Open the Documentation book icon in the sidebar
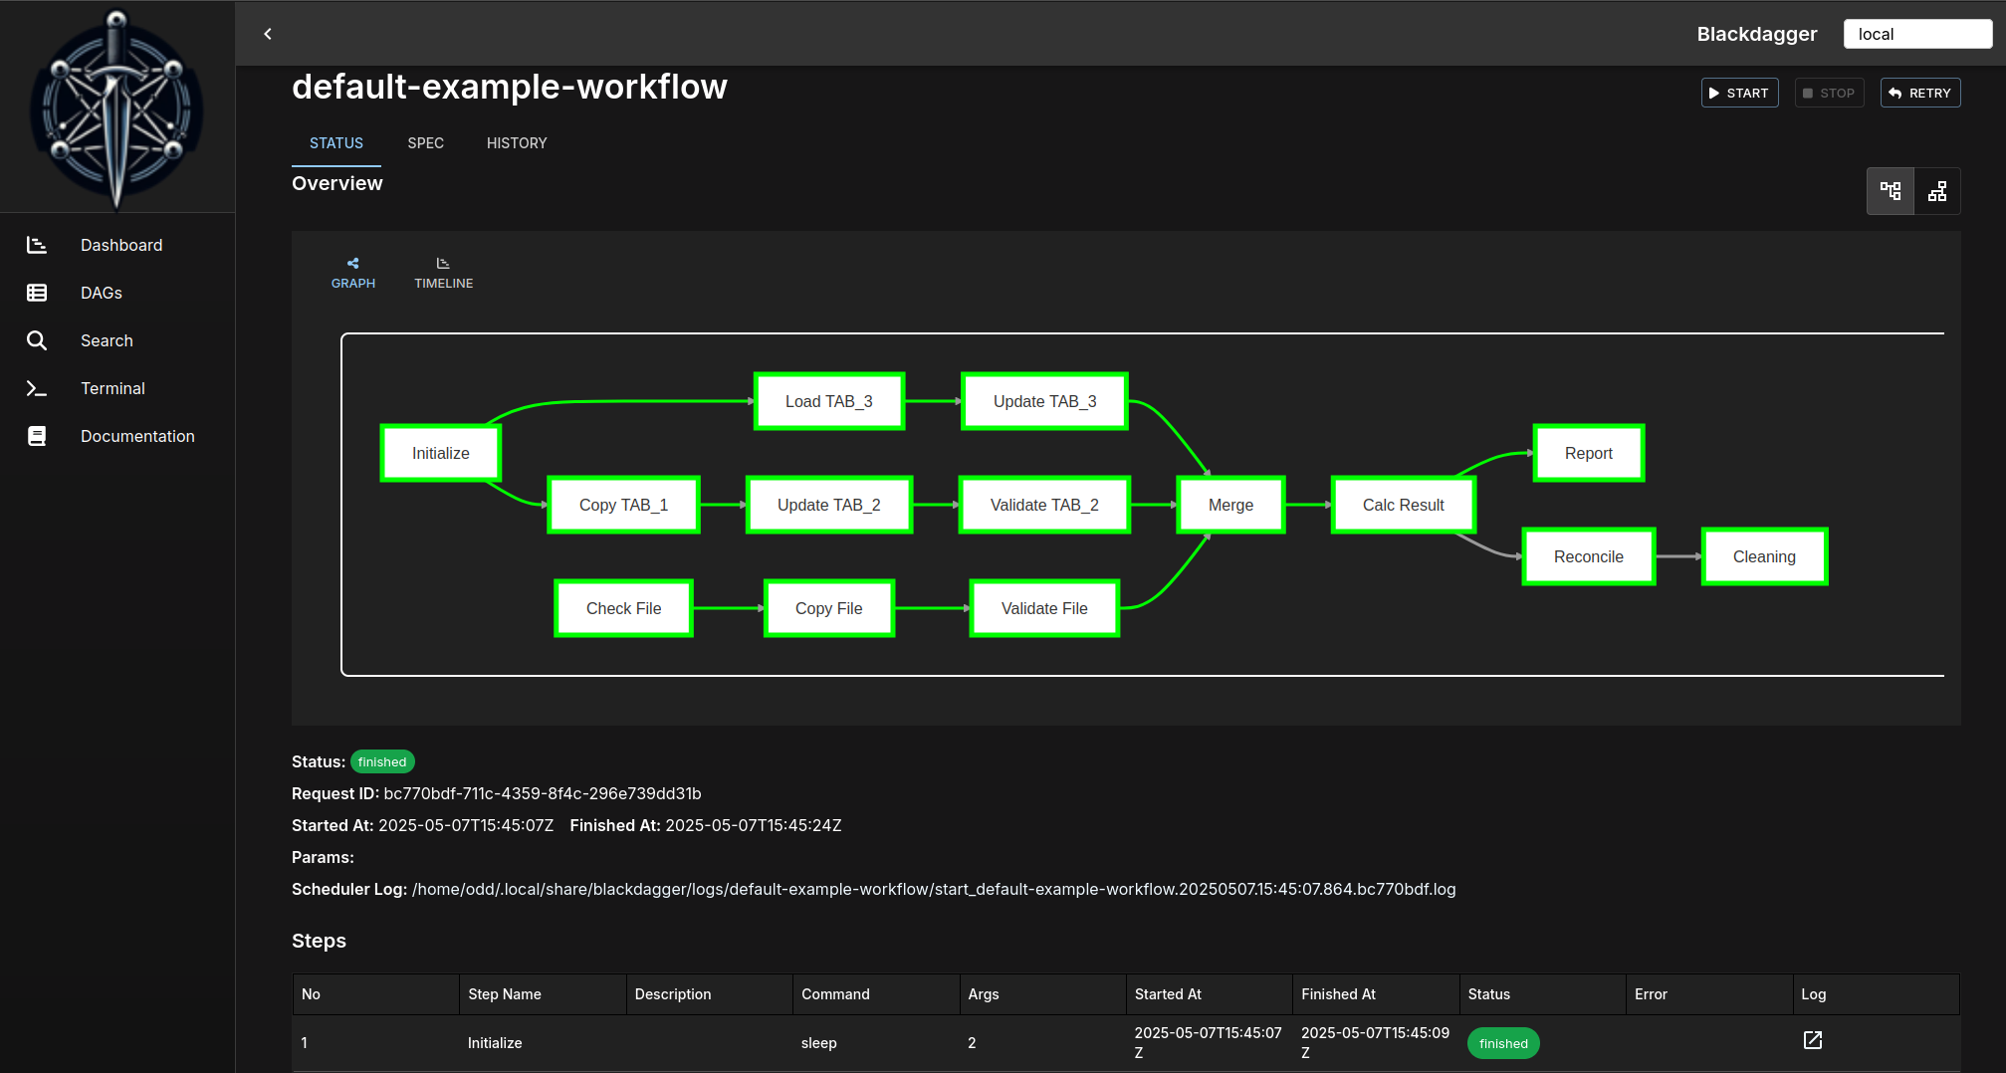 click(x=37, y=436)
